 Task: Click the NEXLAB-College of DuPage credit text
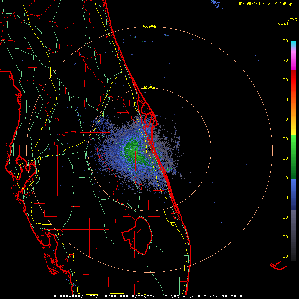(x=265, y=4)
